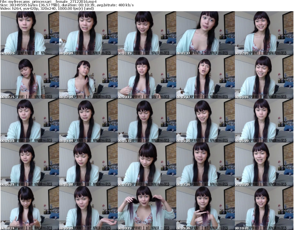Select the frame at 00:07:13
294x230 pixels.
click(x=147, y=165)
